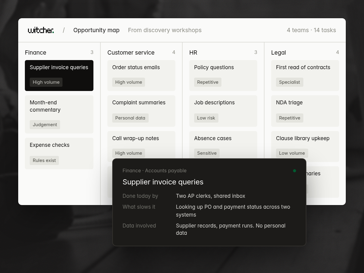Click the Low volume tag

click(x=292, y=153)
